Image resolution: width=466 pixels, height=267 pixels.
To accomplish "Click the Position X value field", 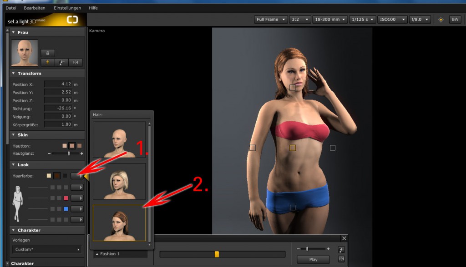I will [58, 84].
